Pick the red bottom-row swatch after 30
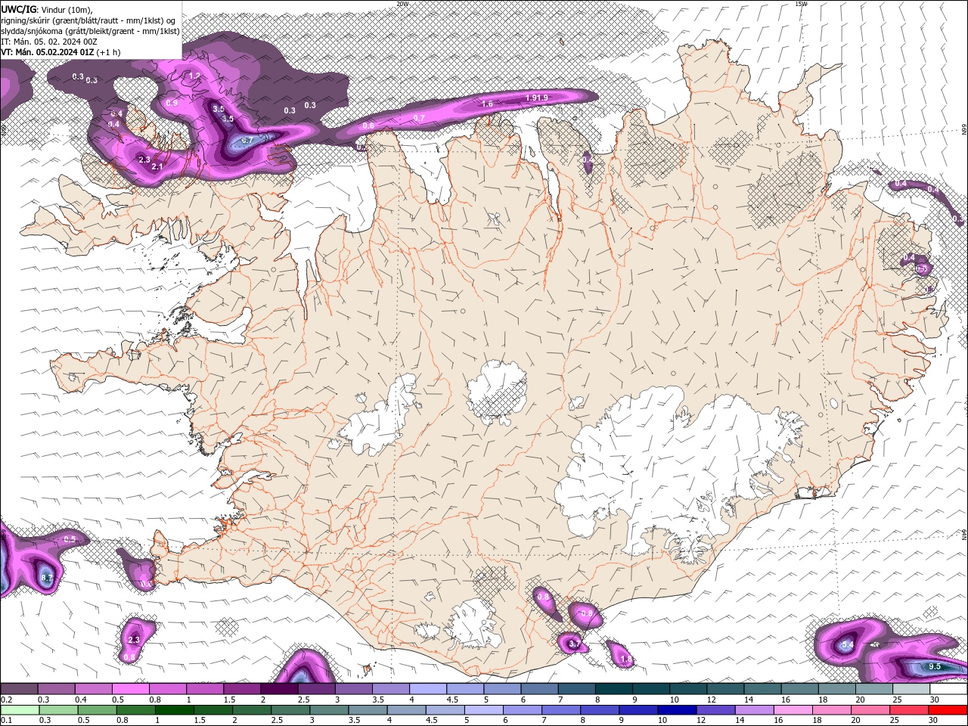Image resolution: width=968 pixels, height=726 pixels. [947, 709]
